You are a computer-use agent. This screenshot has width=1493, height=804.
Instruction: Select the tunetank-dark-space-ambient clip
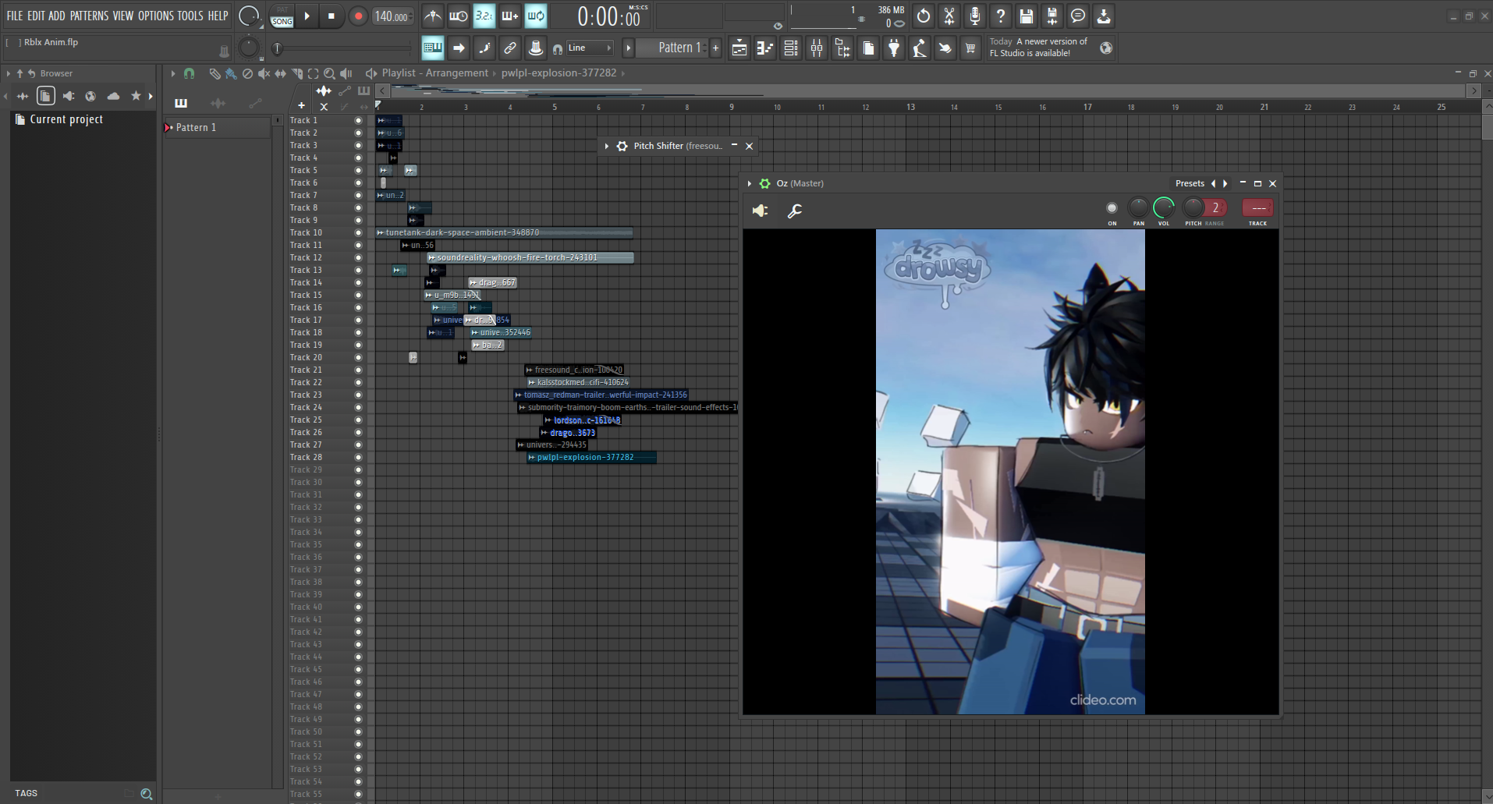(x=504, y=232)
